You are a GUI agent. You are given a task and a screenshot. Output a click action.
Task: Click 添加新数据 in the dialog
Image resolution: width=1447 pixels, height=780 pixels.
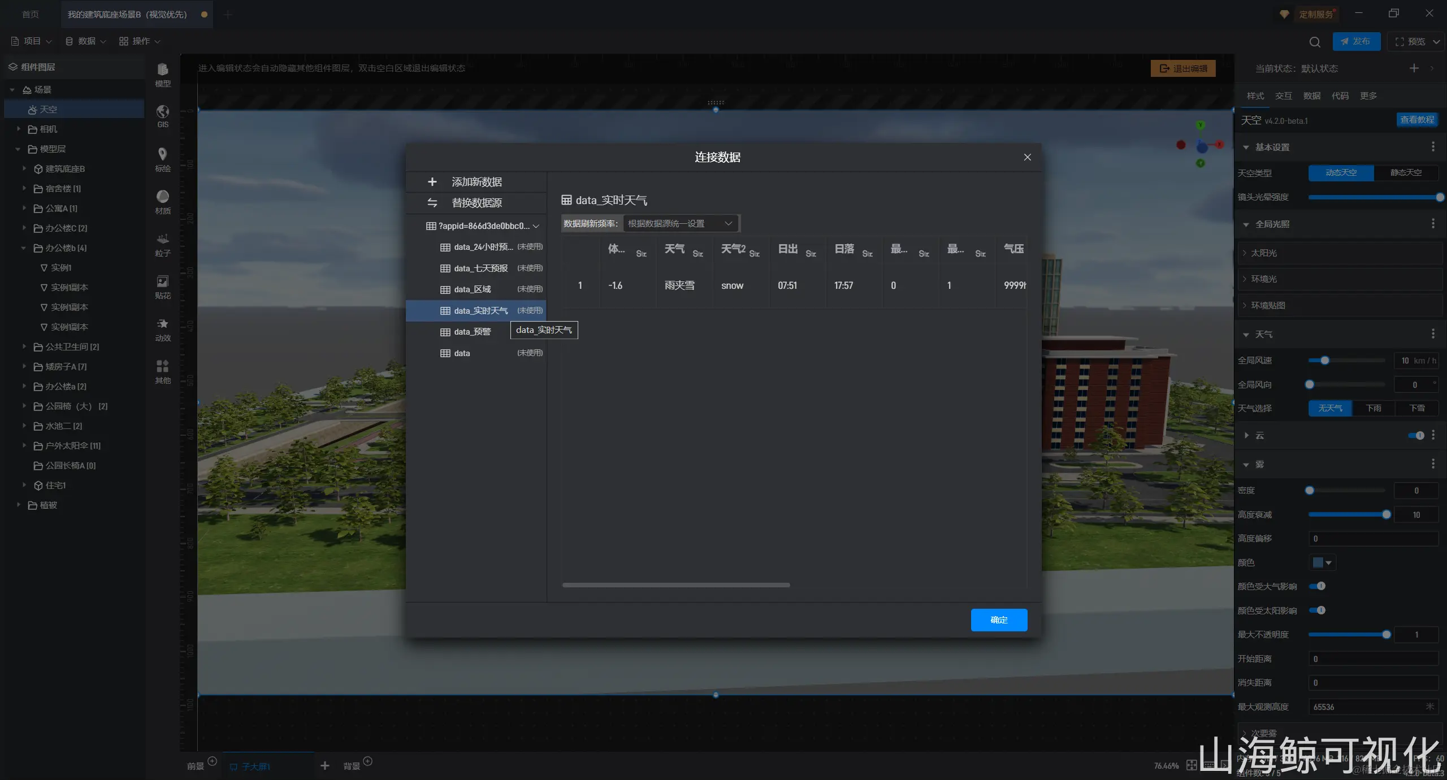point(476,182)
